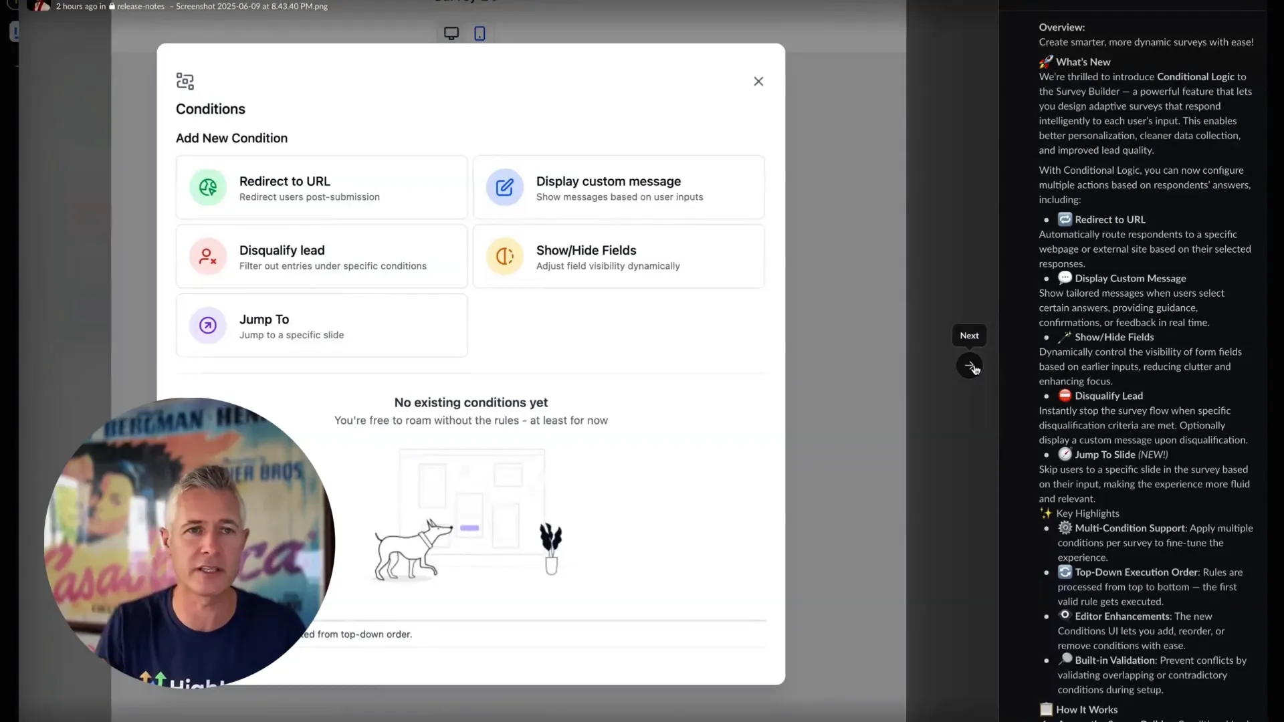
Task: Switch to mobile preview mode
Action: tap(479, 33)
